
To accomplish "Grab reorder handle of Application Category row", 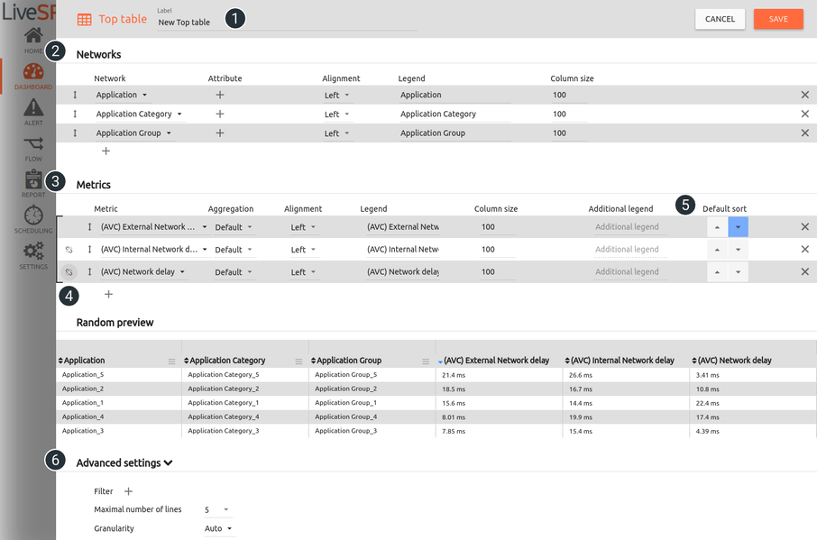I will point(75,114).
